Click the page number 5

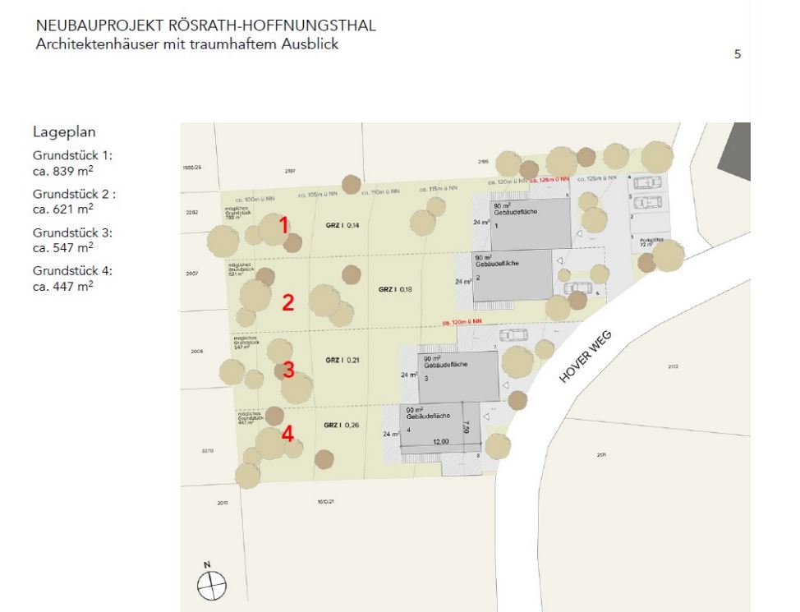[x=737, y=55]
